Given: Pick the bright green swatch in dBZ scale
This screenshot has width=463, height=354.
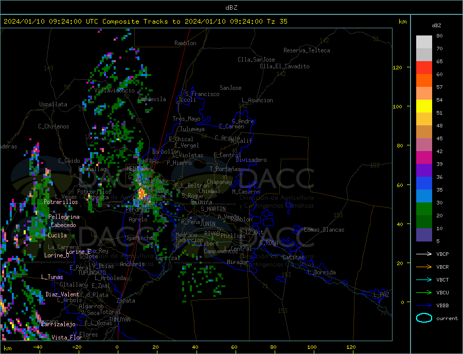Looking at the screenshot, I should [x=424, y=209].
